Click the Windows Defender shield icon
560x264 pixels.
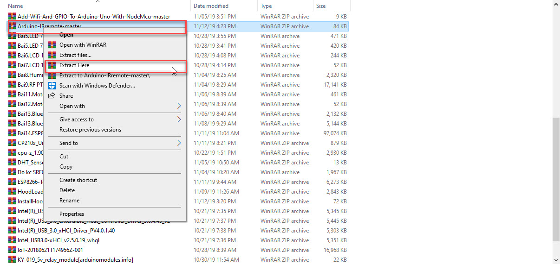52,86
